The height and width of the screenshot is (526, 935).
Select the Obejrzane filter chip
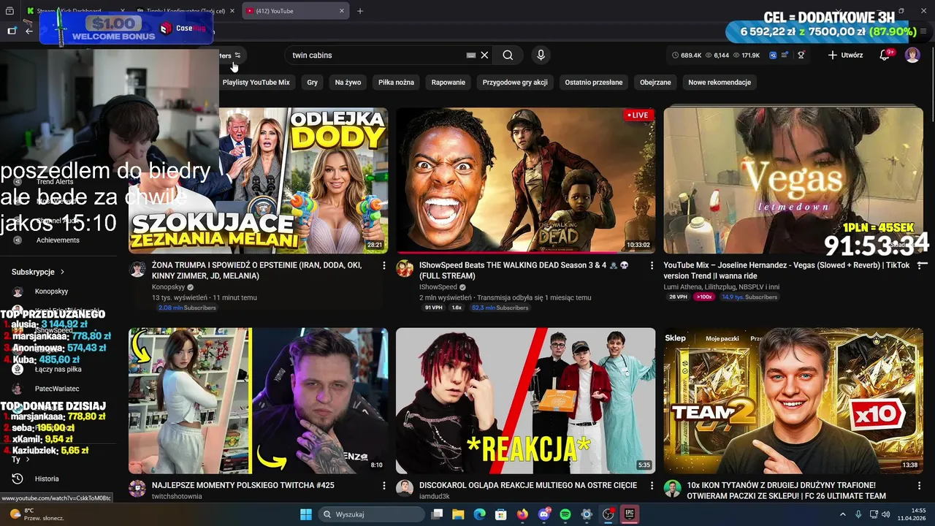655,83
